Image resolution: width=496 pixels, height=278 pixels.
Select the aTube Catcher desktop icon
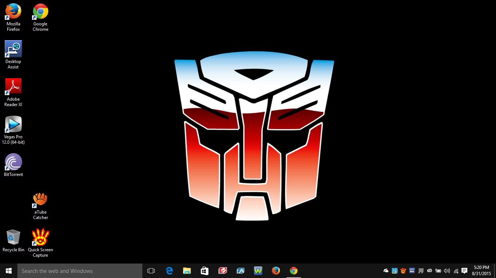(x=41, y=206)
